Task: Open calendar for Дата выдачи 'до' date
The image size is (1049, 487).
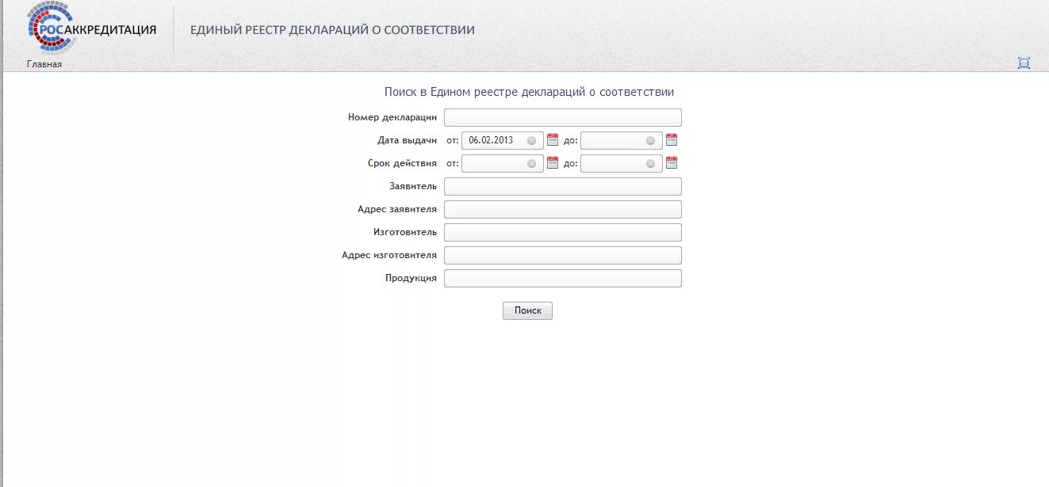Action: click(672, 140)
